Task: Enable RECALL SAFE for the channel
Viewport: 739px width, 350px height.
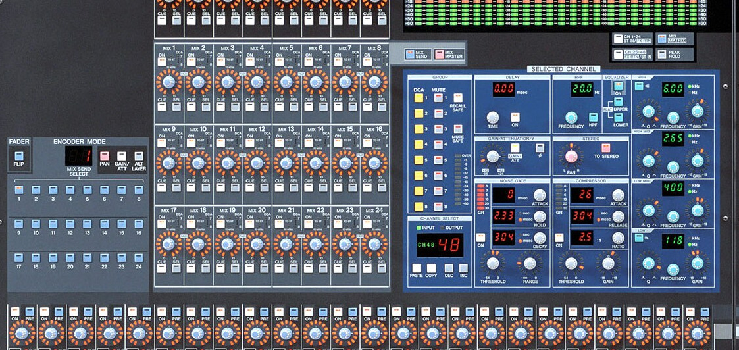Action: 457,98
